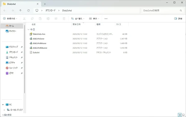Image resolution: width=186 pixels, height=117 pixels.
Task: Close the Disk2vhd tab
Action: (x=38, y=4)
